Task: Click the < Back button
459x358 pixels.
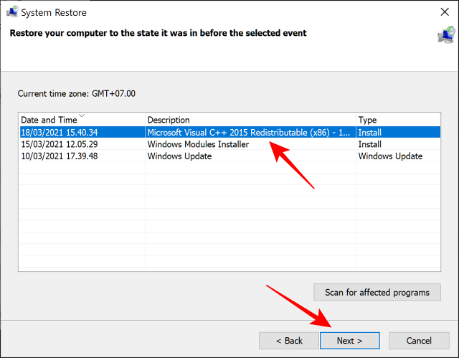Action: click(289, 341)
